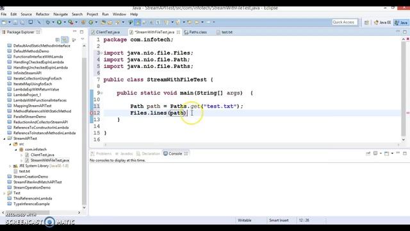Open the Problems view tab
The width and height of the screenshot is (410, 231).
(101, 153)
